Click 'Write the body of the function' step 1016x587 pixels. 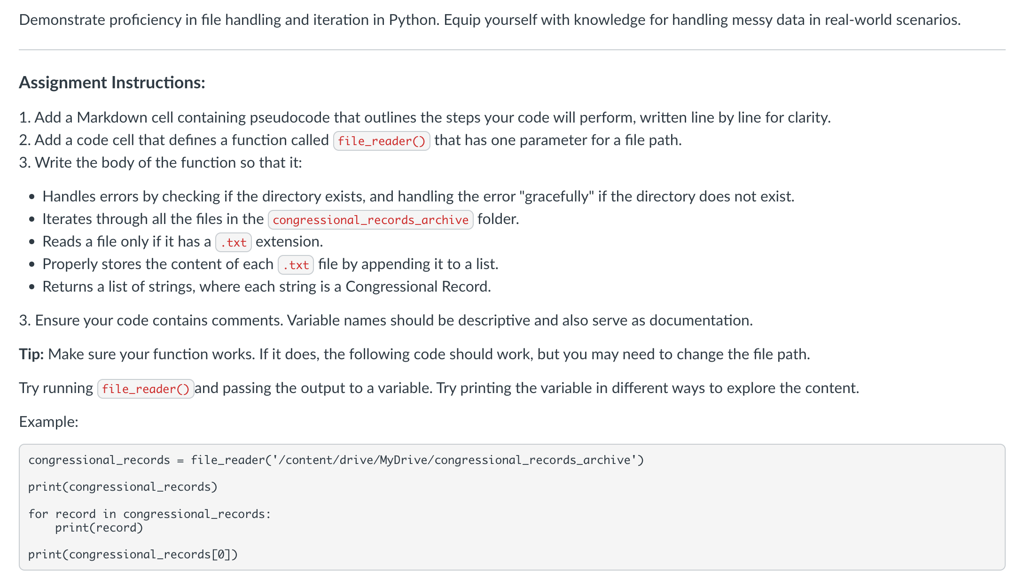click(160, 162)
